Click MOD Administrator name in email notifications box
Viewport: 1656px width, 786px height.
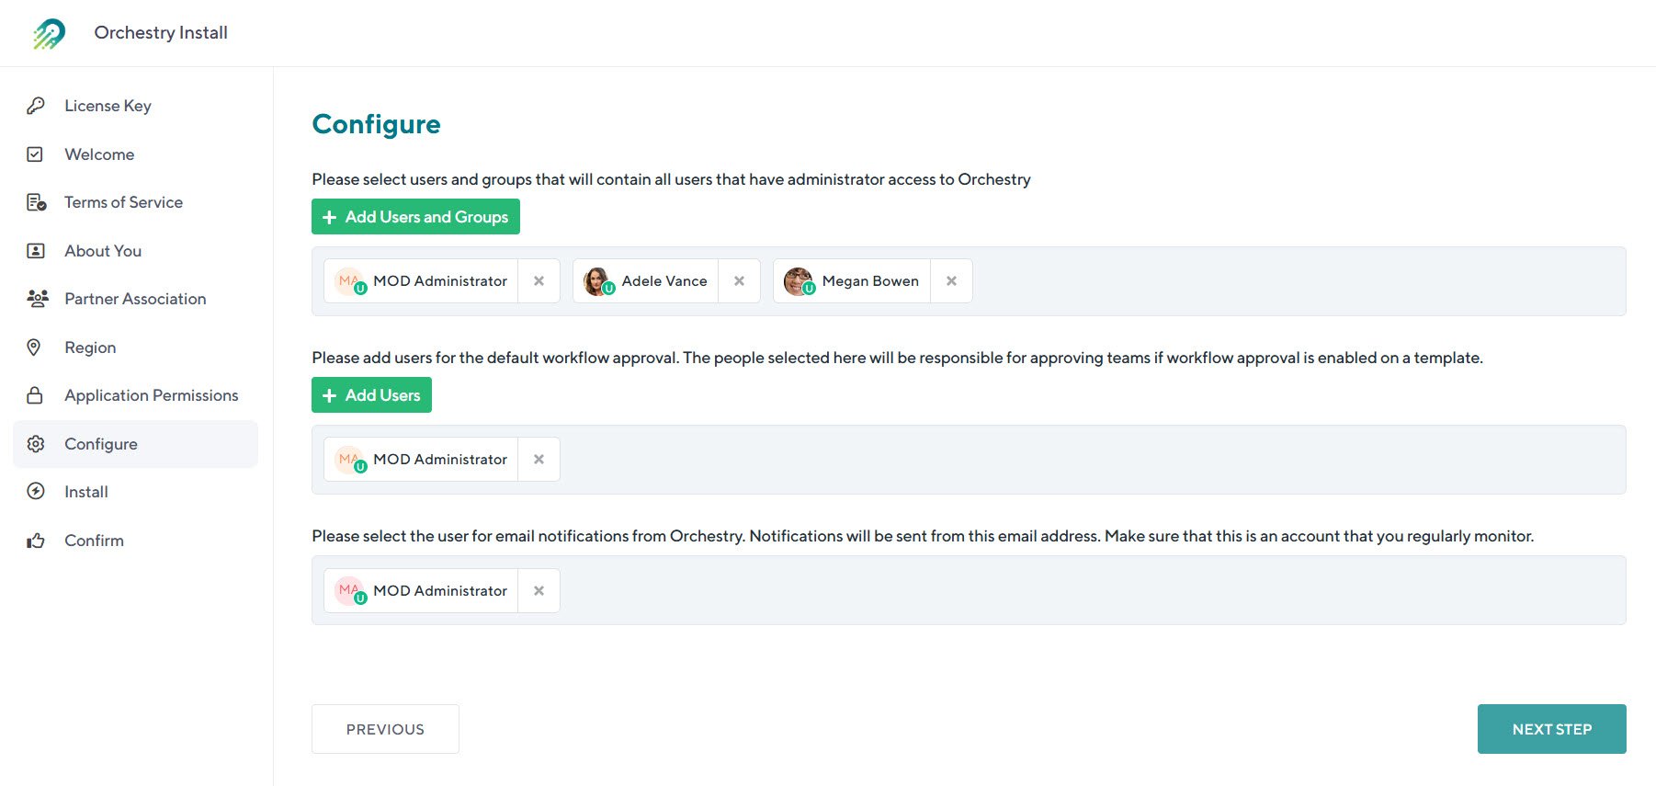pyautogui.click(x=440, y=590)
